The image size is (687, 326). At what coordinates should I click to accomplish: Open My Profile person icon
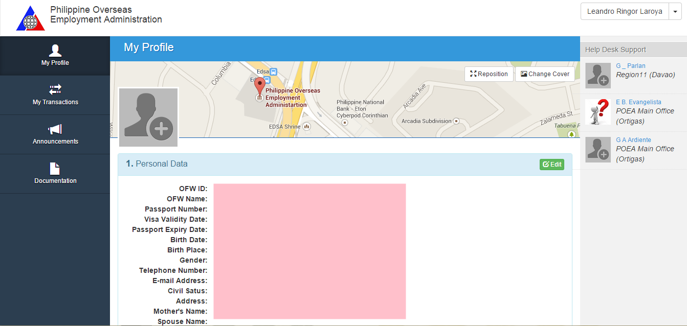(x=55, y=50)
